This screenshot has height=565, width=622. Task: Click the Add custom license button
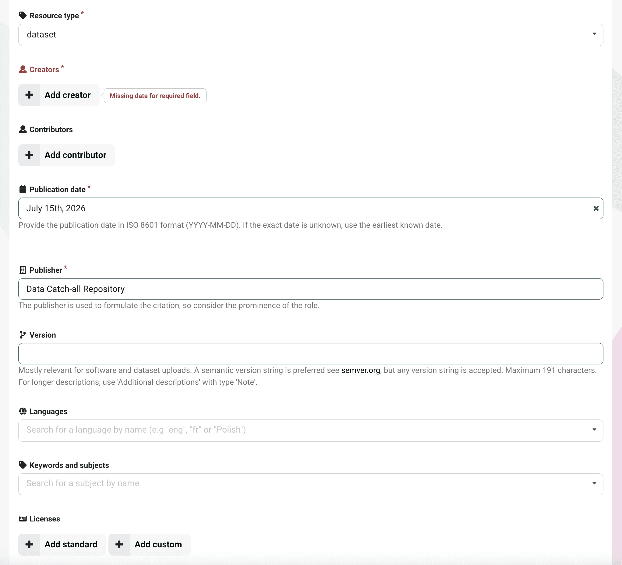[x=149, y=545]
